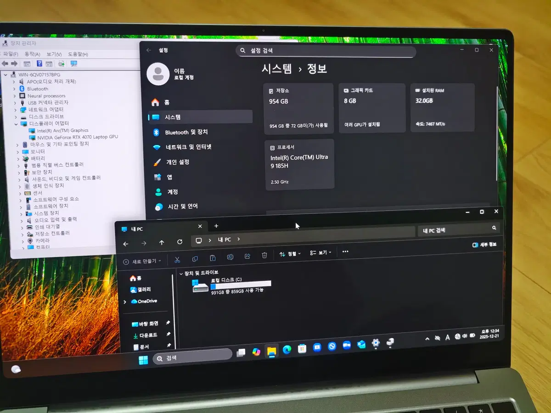Add a new File Explorer tab
Image resolution: width=551 pixels, height=413 pixels.
216,226
